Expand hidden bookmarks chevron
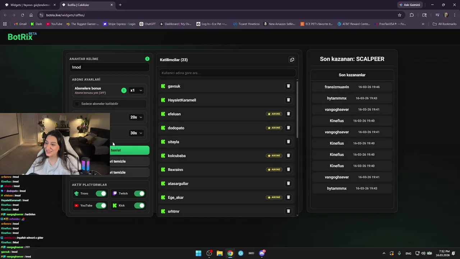460x259 pixels. [423, 24]
